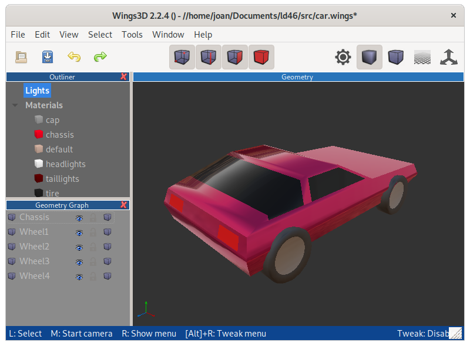Undo last action with the yellow arrow
The width and height of the screenshot is (470, 346).
[x=74, y=56]
